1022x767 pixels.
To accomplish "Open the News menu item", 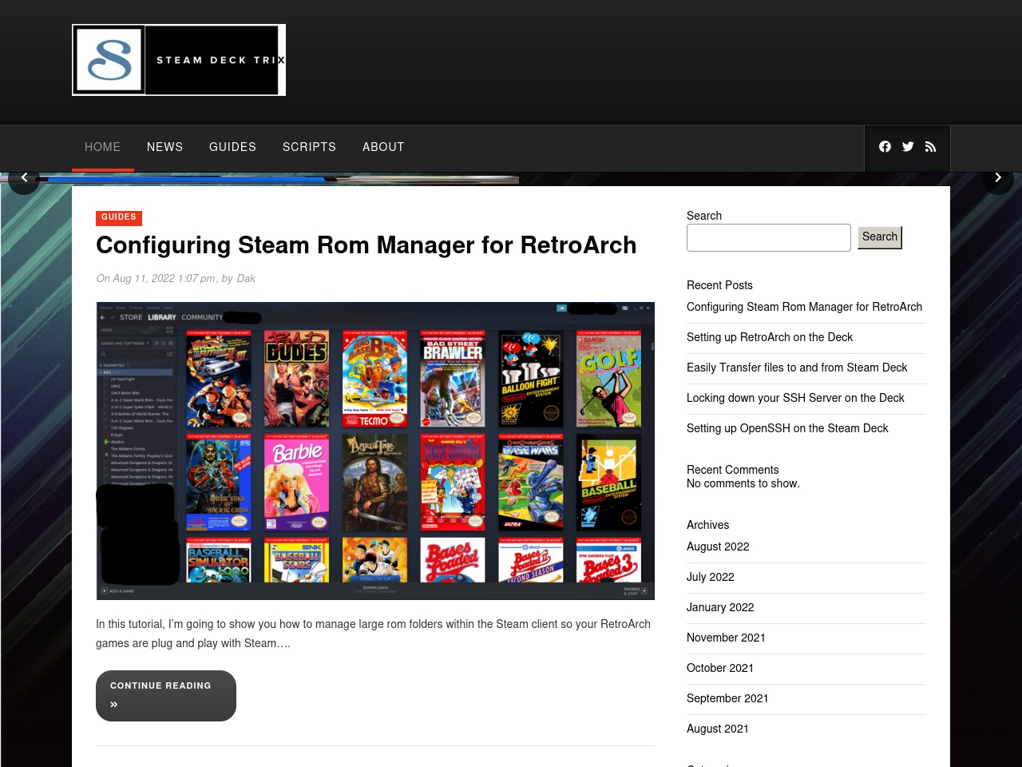I will (x=165, y=147).
